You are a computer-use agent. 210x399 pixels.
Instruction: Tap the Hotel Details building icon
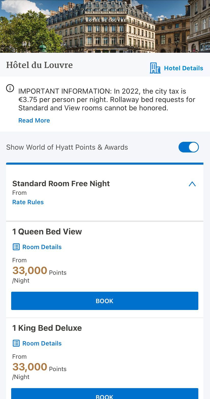pos(155,68)
